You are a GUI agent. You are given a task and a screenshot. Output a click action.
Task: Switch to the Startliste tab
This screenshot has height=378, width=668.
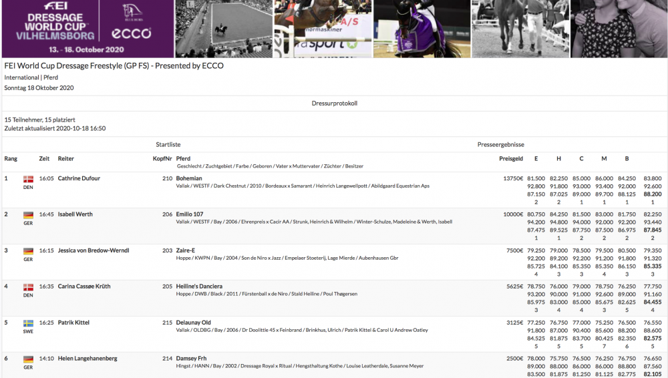pyautogui.click(x=168, y=144)
